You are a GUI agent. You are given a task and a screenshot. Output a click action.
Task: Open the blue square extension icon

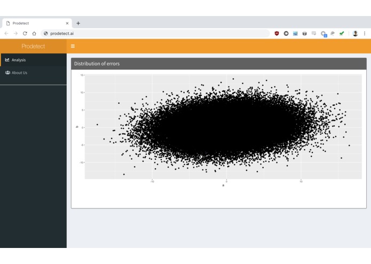(295, 33)
